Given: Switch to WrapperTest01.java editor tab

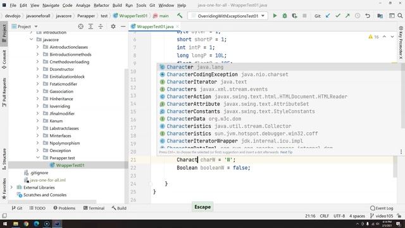Looking at the screenshot, I should [155, 27].
